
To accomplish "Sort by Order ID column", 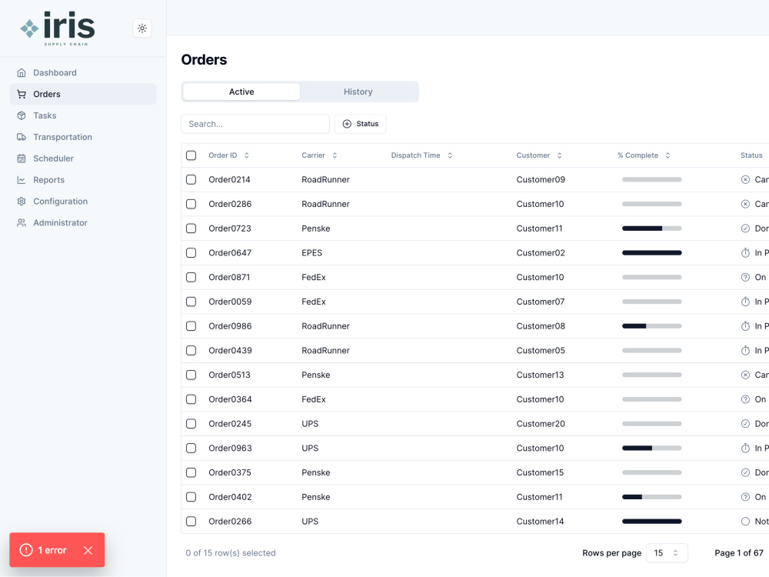I will coord(229,155).
